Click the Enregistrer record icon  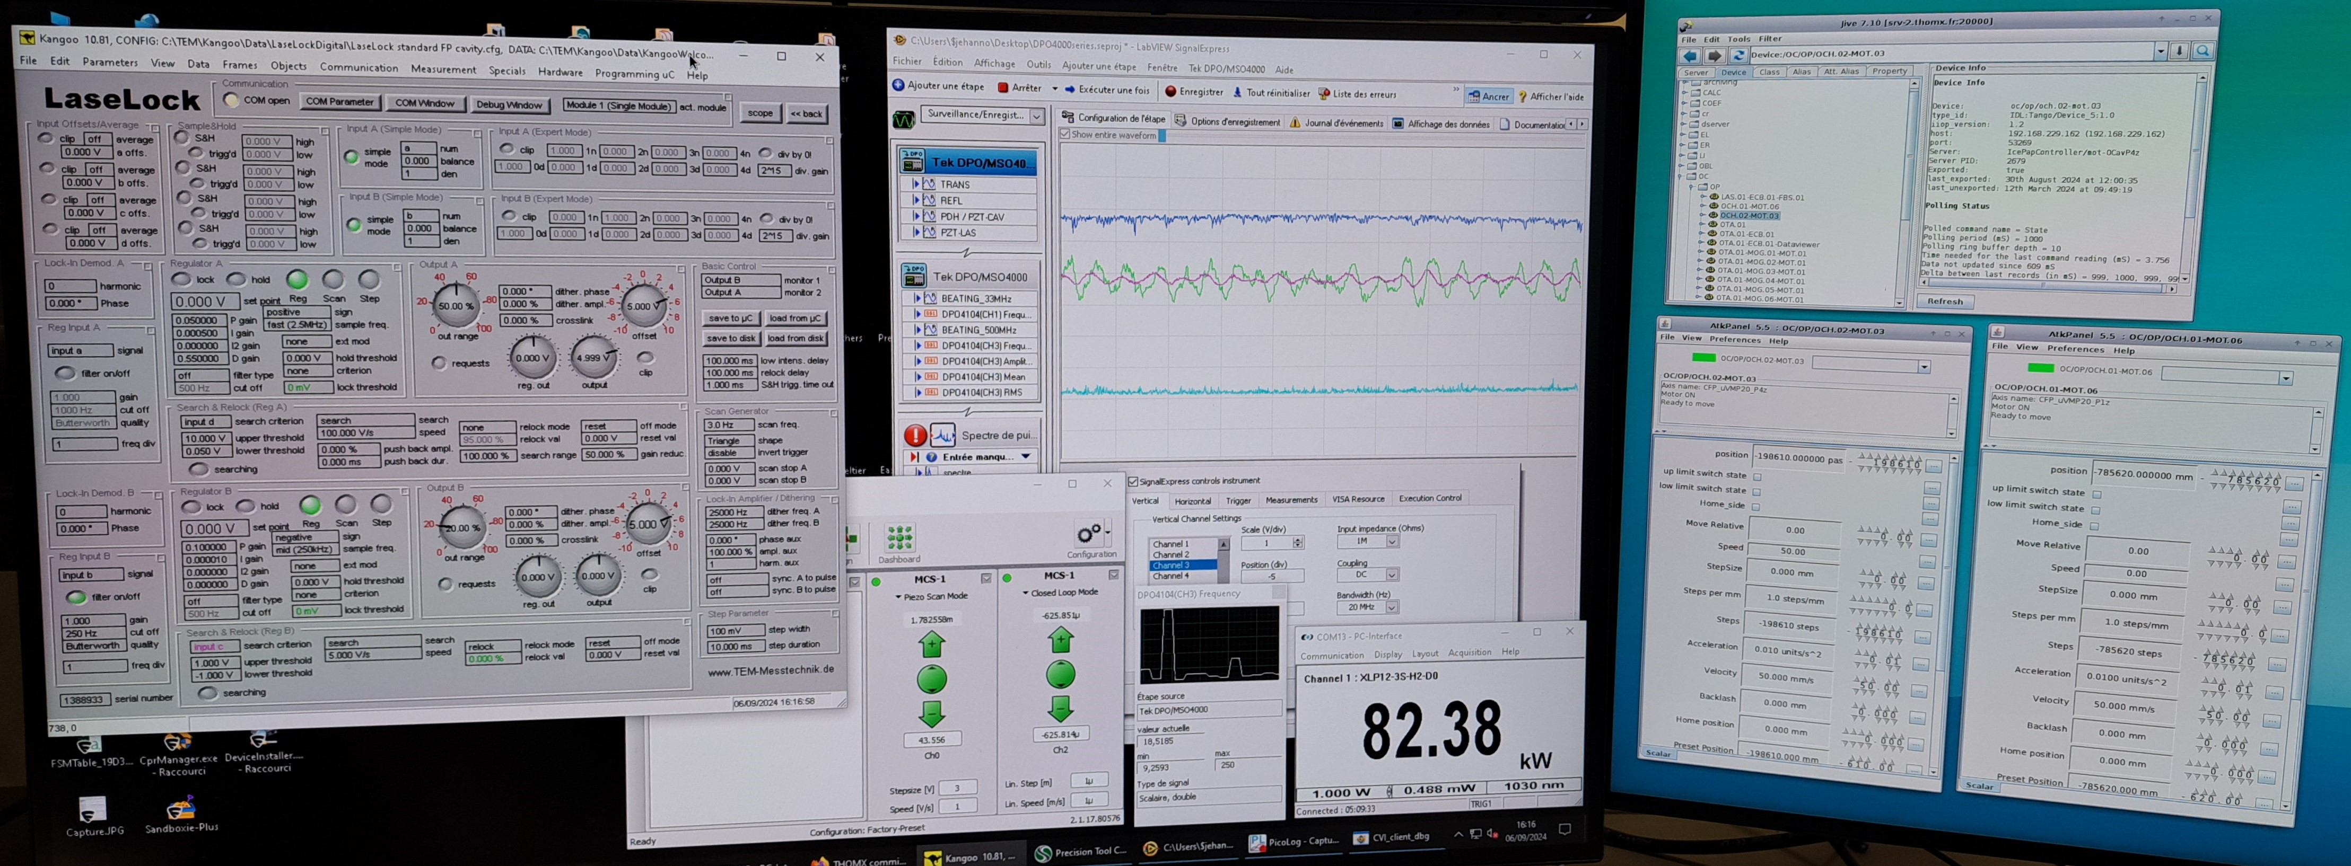(x=1170, y=92)
